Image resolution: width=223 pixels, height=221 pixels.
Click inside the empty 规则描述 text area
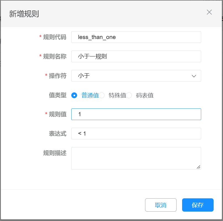coord(136,158)
